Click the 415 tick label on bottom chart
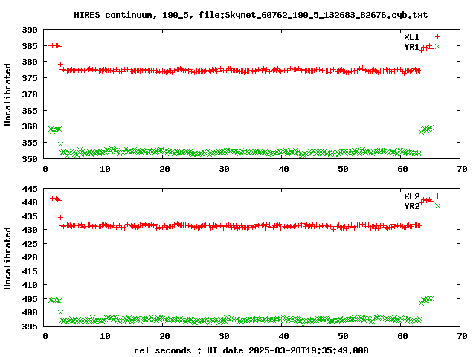 point(30,271)
